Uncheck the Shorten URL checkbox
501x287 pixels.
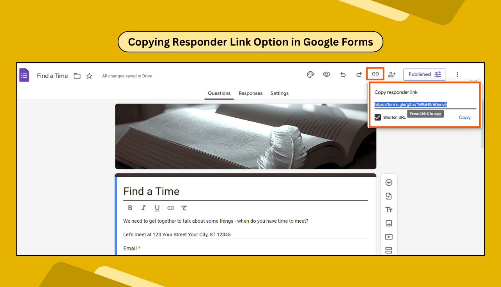377,117
